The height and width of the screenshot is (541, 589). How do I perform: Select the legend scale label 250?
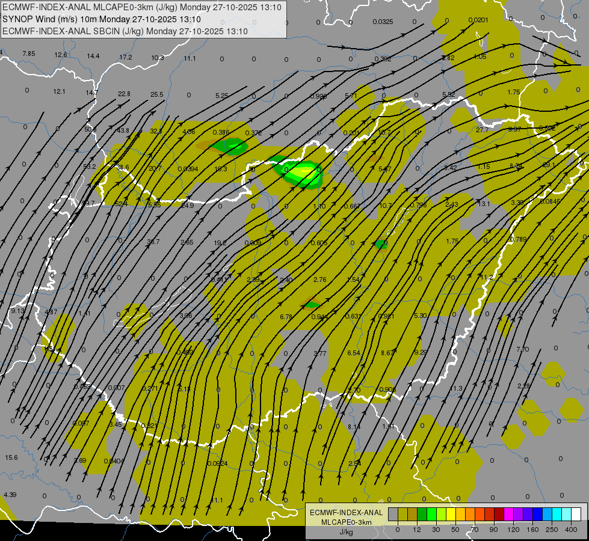pyautogui.click(x=552, y=530)
